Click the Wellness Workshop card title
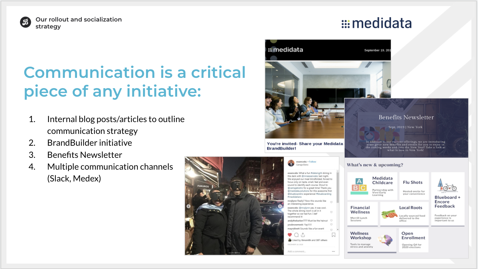 360,236
